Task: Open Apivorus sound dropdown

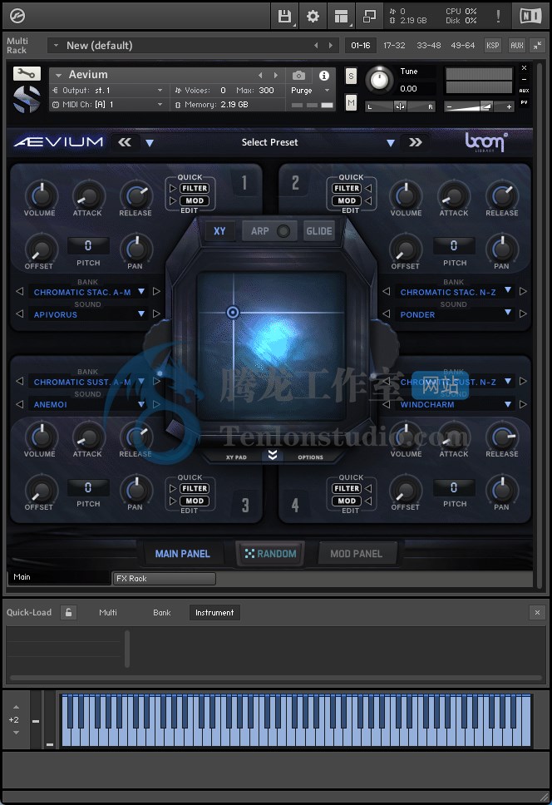Action: coord(141,314)
